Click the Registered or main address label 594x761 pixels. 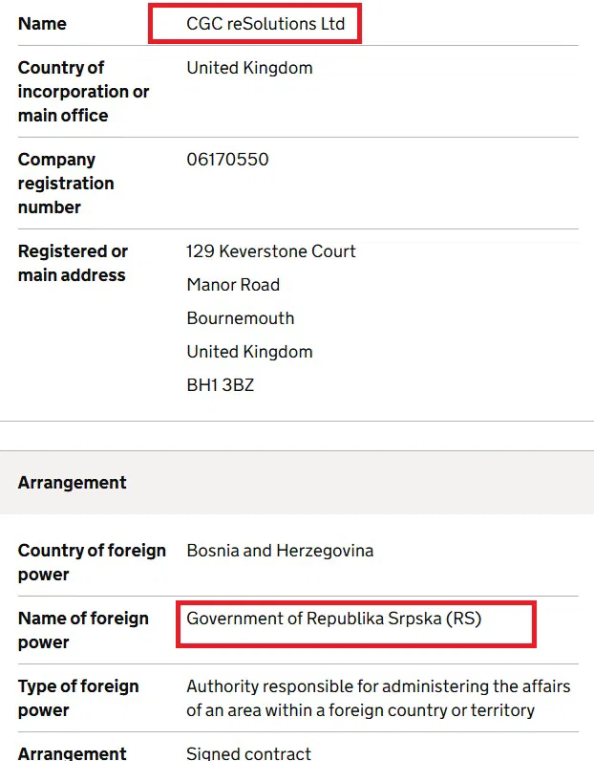tap(73, 263)
